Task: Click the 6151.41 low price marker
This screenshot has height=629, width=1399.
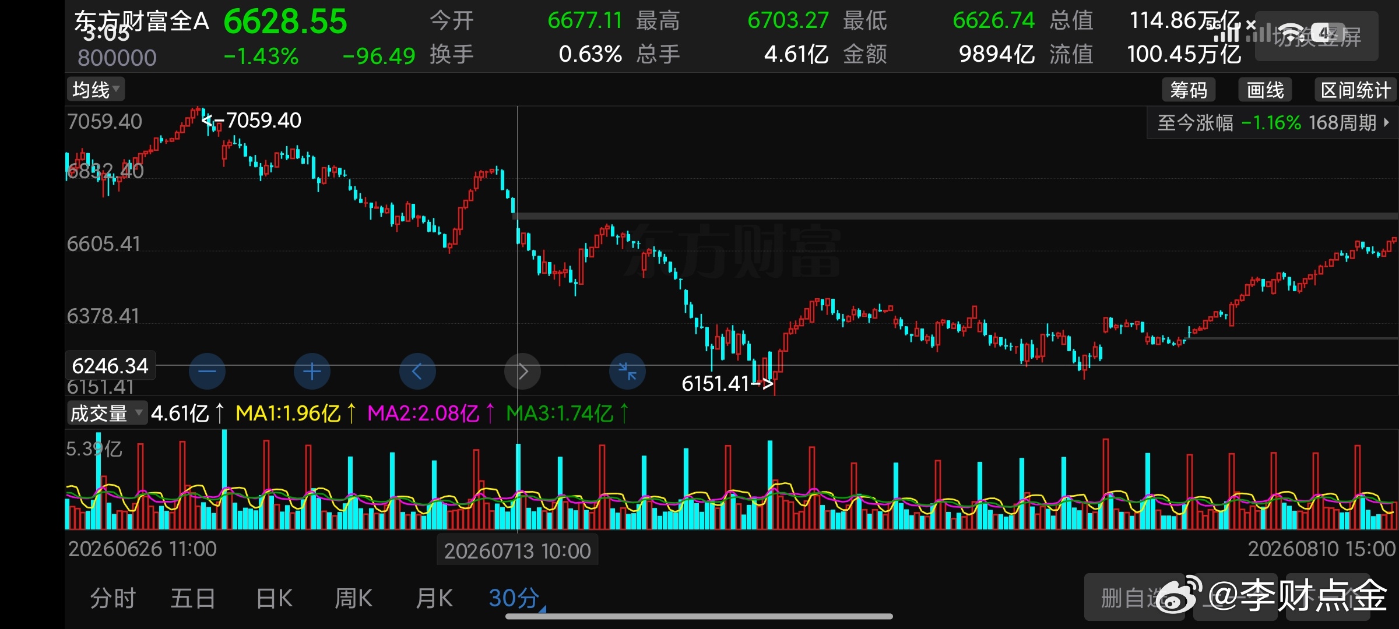Action: point(715,384)
